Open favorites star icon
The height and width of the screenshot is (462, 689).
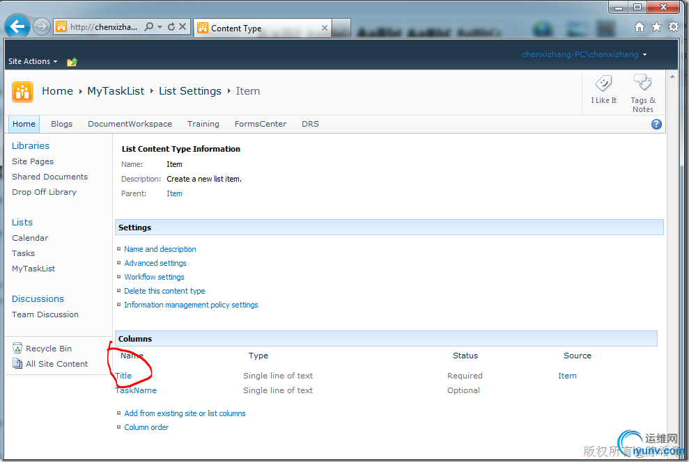(656, 27)
